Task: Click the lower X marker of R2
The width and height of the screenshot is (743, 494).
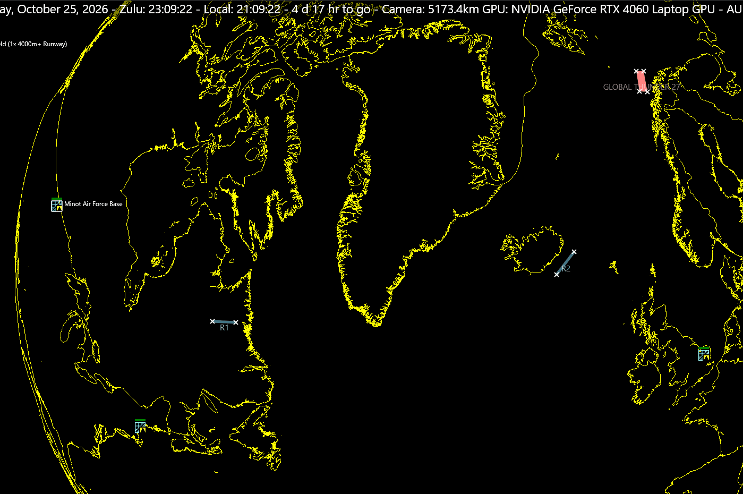Action: pyautogui.click(x=557, y=274)
